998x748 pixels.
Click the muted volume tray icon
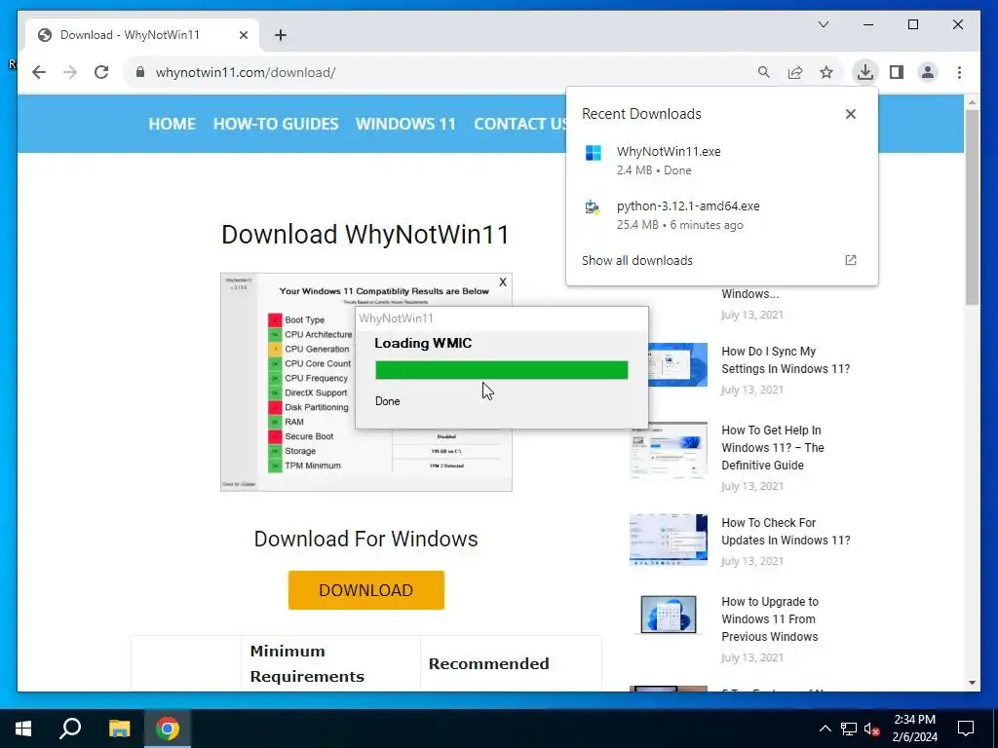[871, 729]
